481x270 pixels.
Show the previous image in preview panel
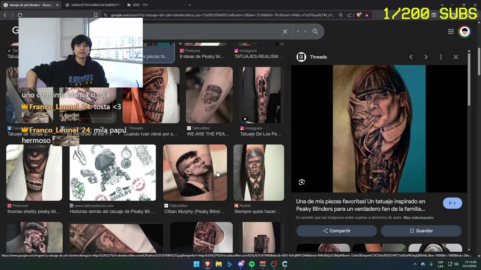(x=411, y=57)
